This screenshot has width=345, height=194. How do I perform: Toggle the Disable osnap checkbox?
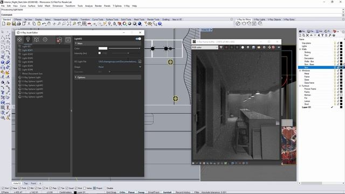(105, 188)
